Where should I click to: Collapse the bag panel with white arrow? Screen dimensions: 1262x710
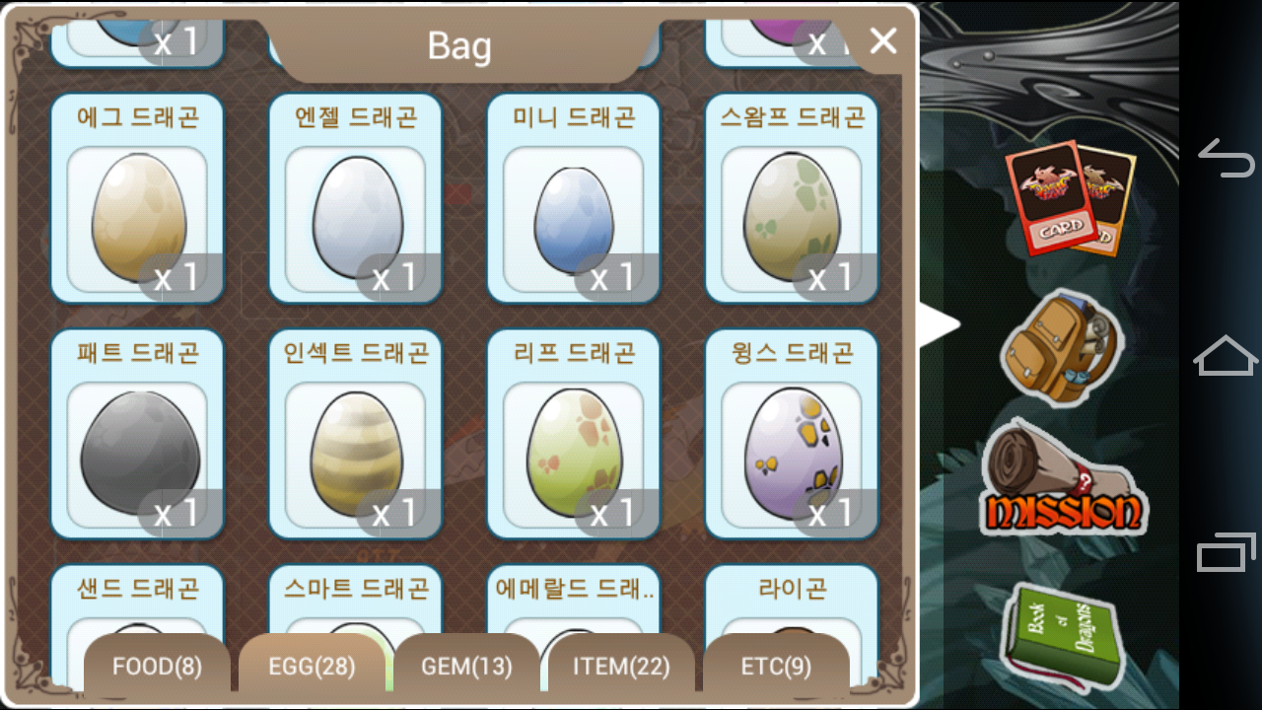pyautogui.click(x=941, y=325)
